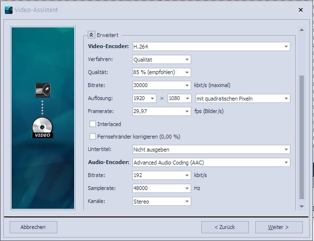Screen dimensions: 314x241
Task: Enable Fernsehränder korrigieren checkbox
Action: click(x=92, y=137)
